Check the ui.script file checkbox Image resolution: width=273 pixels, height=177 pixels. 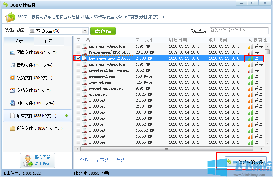(x=78, y=94)
